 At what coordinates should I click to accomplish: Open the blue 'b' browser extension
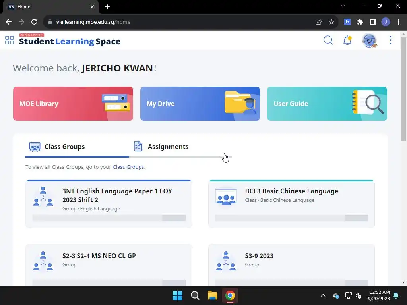pyautogui.click(x=347, y=22)
